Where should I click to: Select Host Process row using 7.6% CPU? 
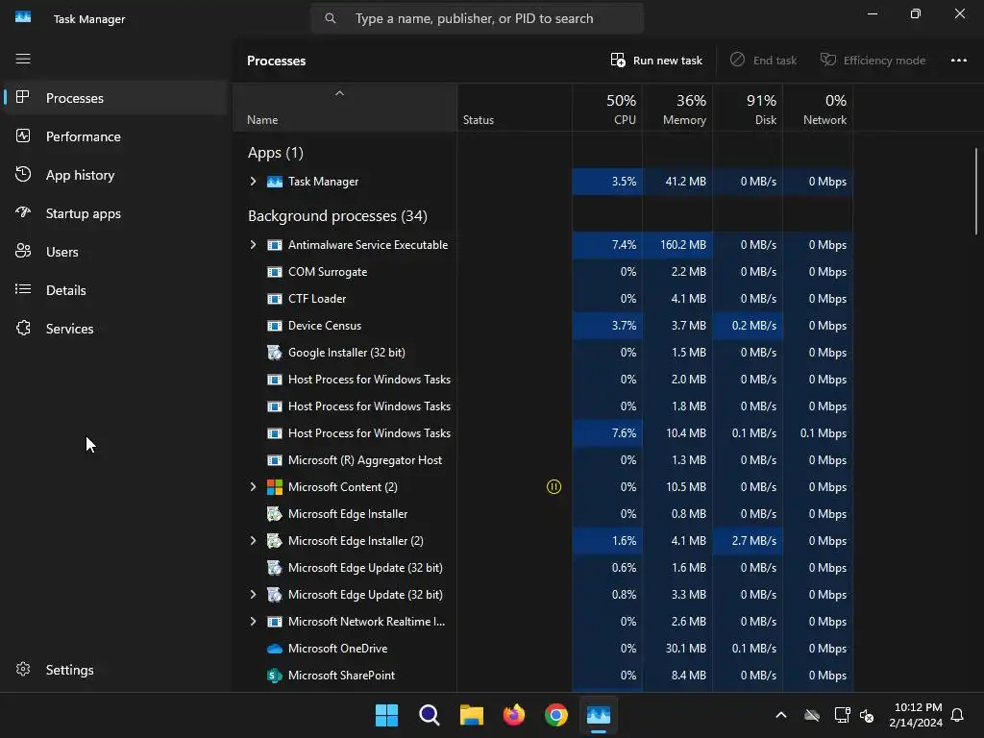coord(543,433)
